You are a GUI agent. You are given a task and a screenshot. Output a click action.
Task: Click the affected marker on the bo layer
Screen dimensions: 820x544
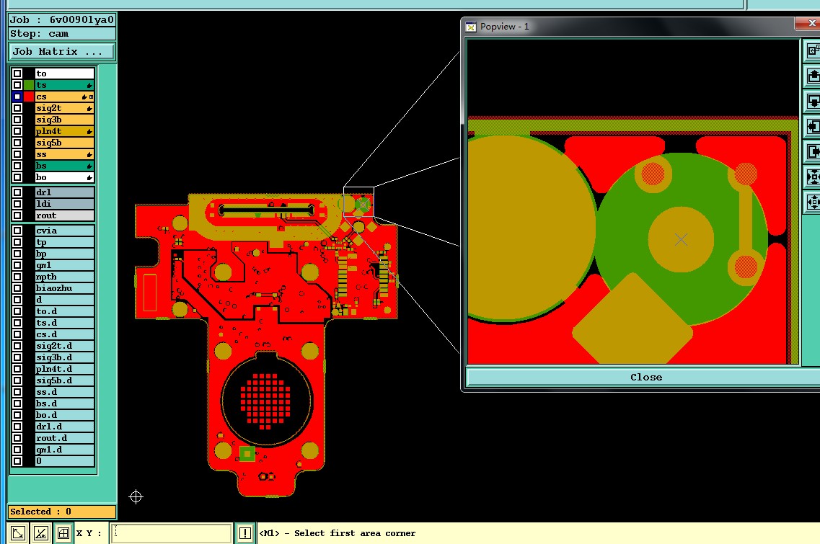coord(89,178)
